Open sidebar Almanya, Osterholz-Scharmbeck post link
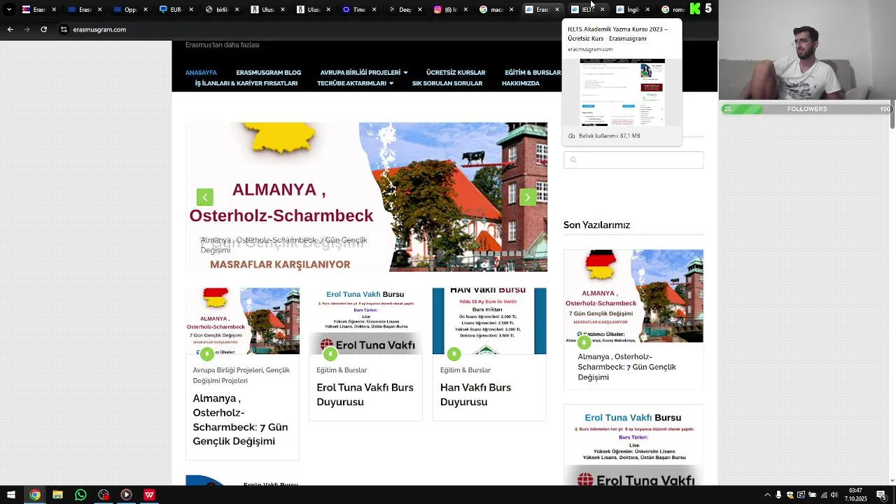 [626, 367]
